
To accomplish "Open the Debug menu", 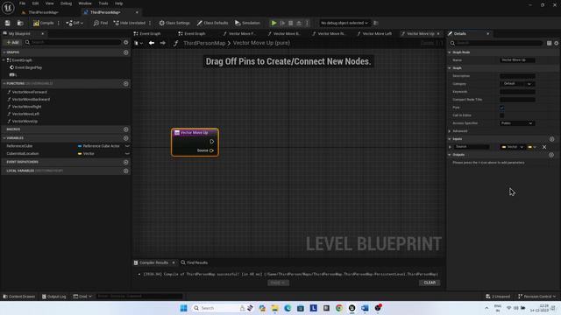I will (66, 3).
